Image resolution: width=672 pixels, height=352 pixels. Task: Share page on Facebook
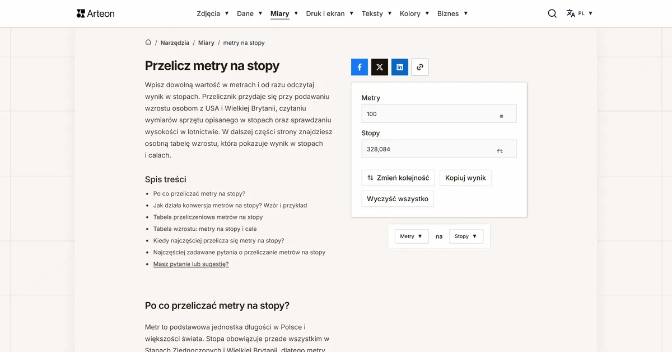(360, 67)
